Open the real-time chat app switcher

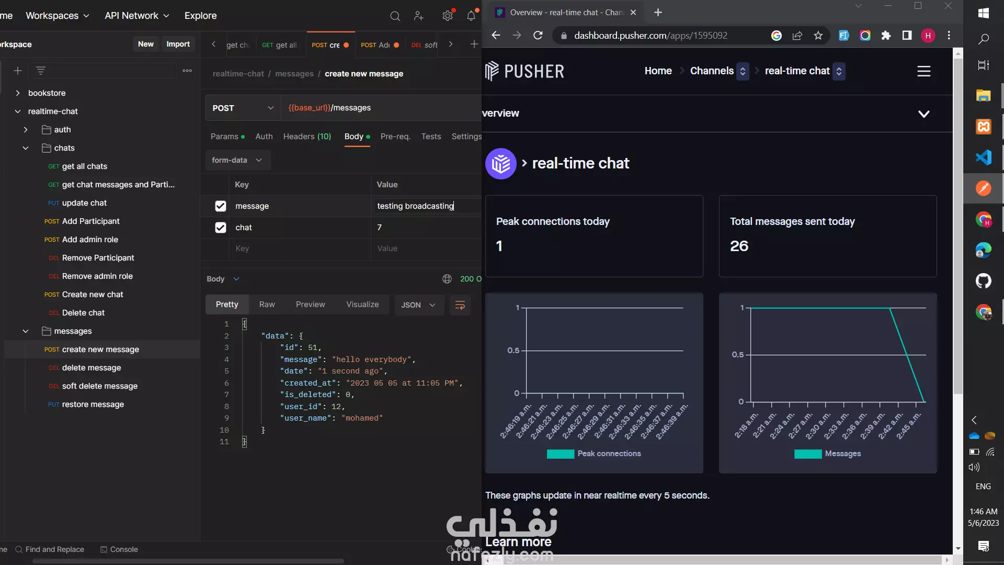(839, 71)
